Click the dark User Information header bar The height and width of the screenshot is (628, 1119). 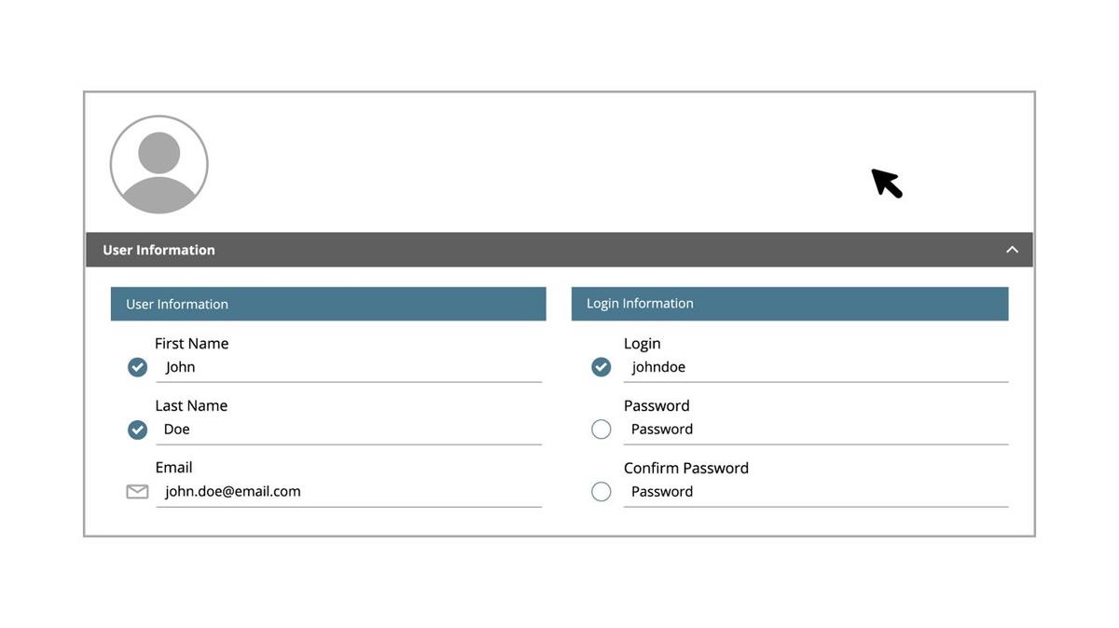pyautogui.click(x=559, y=250)
